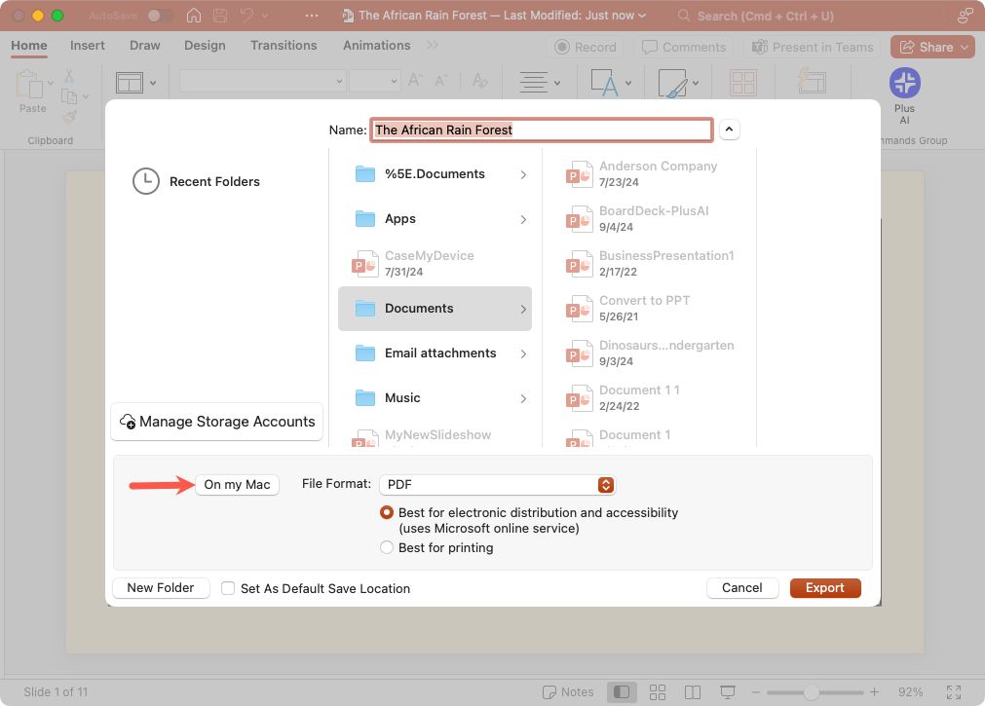Select Best for printing radio button
Image resolution: width=985 pixels, height=706 pixels.
(x=387, y=547)
